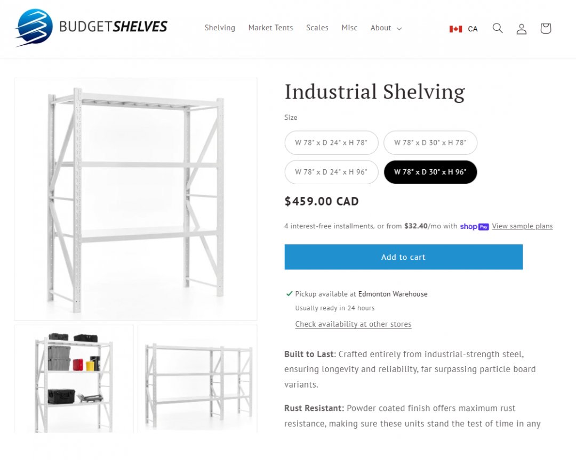Viewport: 576px width, 460px height.
Task: Open the main empty shelving product image
Action: (135, 199)
